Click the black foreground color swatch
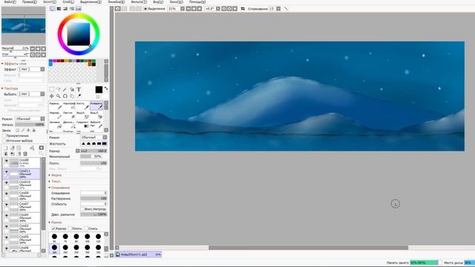This screenshot has height=267, width=475. (99, 90)
